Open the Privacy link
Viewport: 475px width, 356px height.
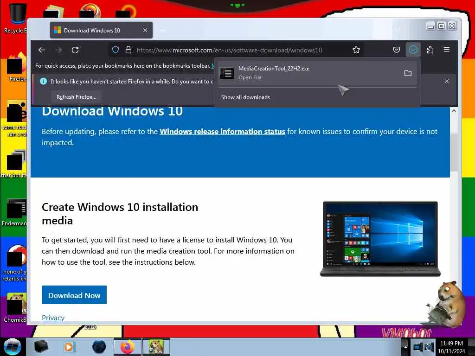coord(53,318)
